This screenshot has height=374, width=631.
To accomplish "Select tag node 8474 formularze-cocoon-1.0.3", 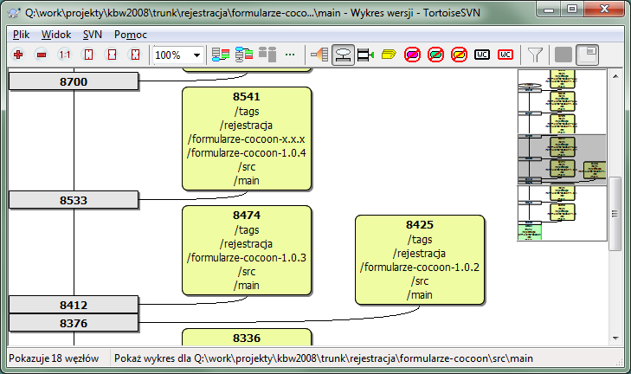I will [x=247, y=250].
